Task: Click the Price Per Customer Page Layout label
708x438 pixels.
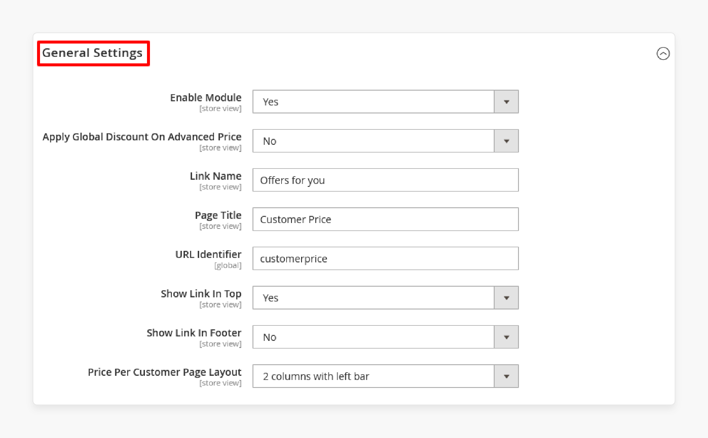Action: point(165,372)
